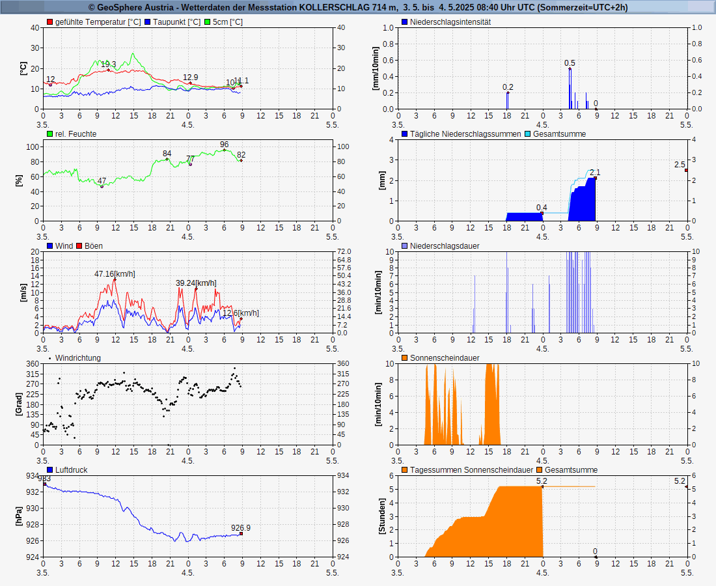Click the [Stunden] axis label
This screenshot has height=586, width=716.
[382, 516]
